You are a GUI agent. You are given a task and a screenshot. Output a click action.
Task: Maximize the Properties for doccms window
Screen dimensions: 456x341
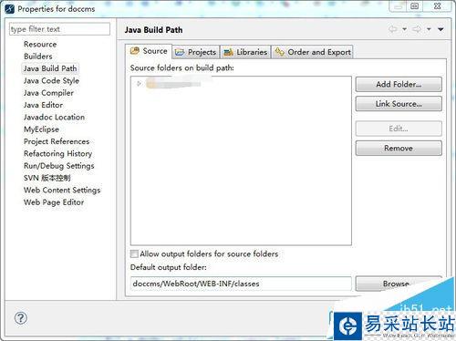point(414,6)
